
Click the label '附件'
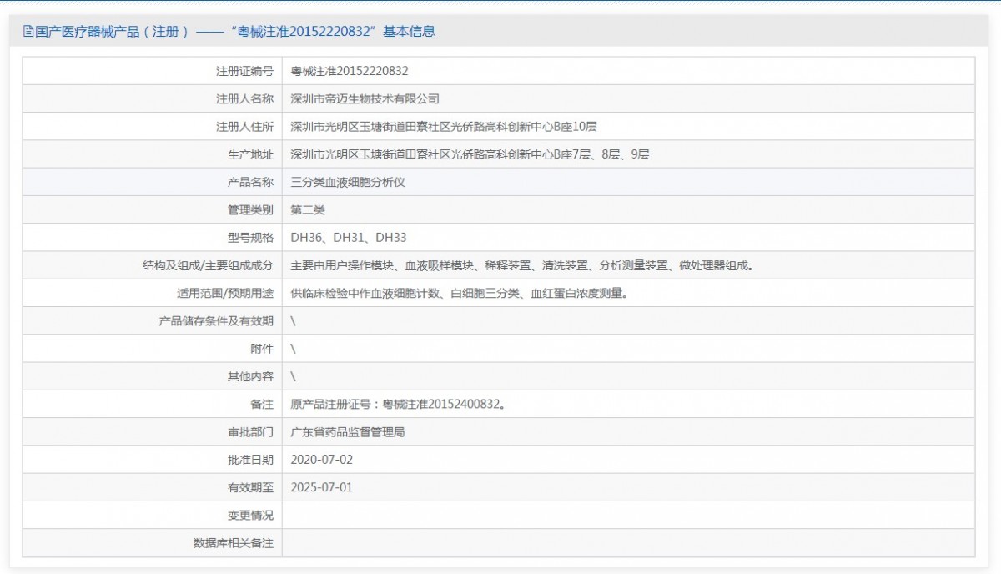point(262,349)
